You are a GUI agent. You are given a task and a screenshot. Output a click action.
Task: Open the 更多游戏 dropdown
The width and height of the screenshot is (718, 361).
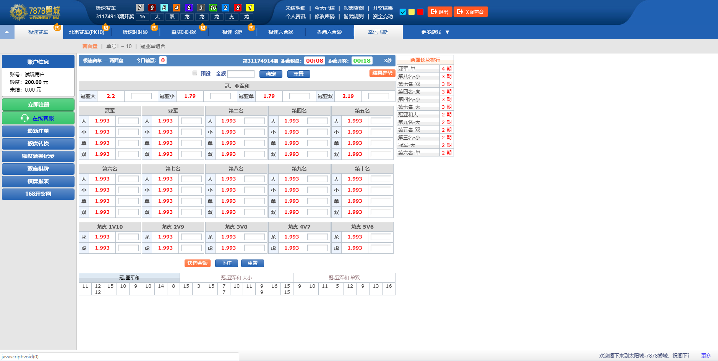coord(435,32)
